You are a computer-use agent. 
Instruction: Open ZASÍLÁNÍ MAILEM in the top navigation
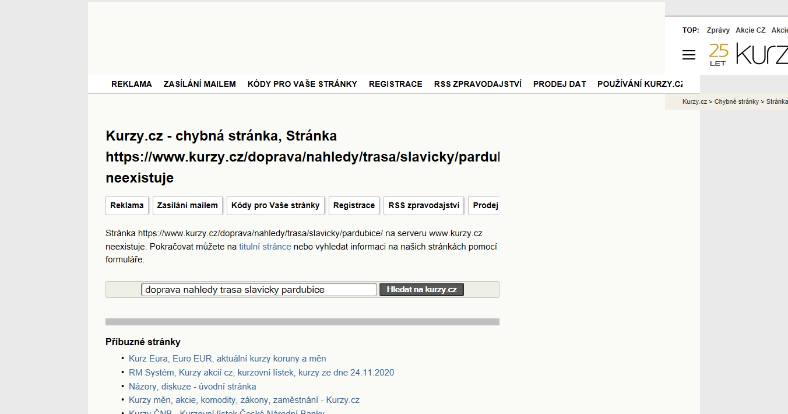point(200,84)
